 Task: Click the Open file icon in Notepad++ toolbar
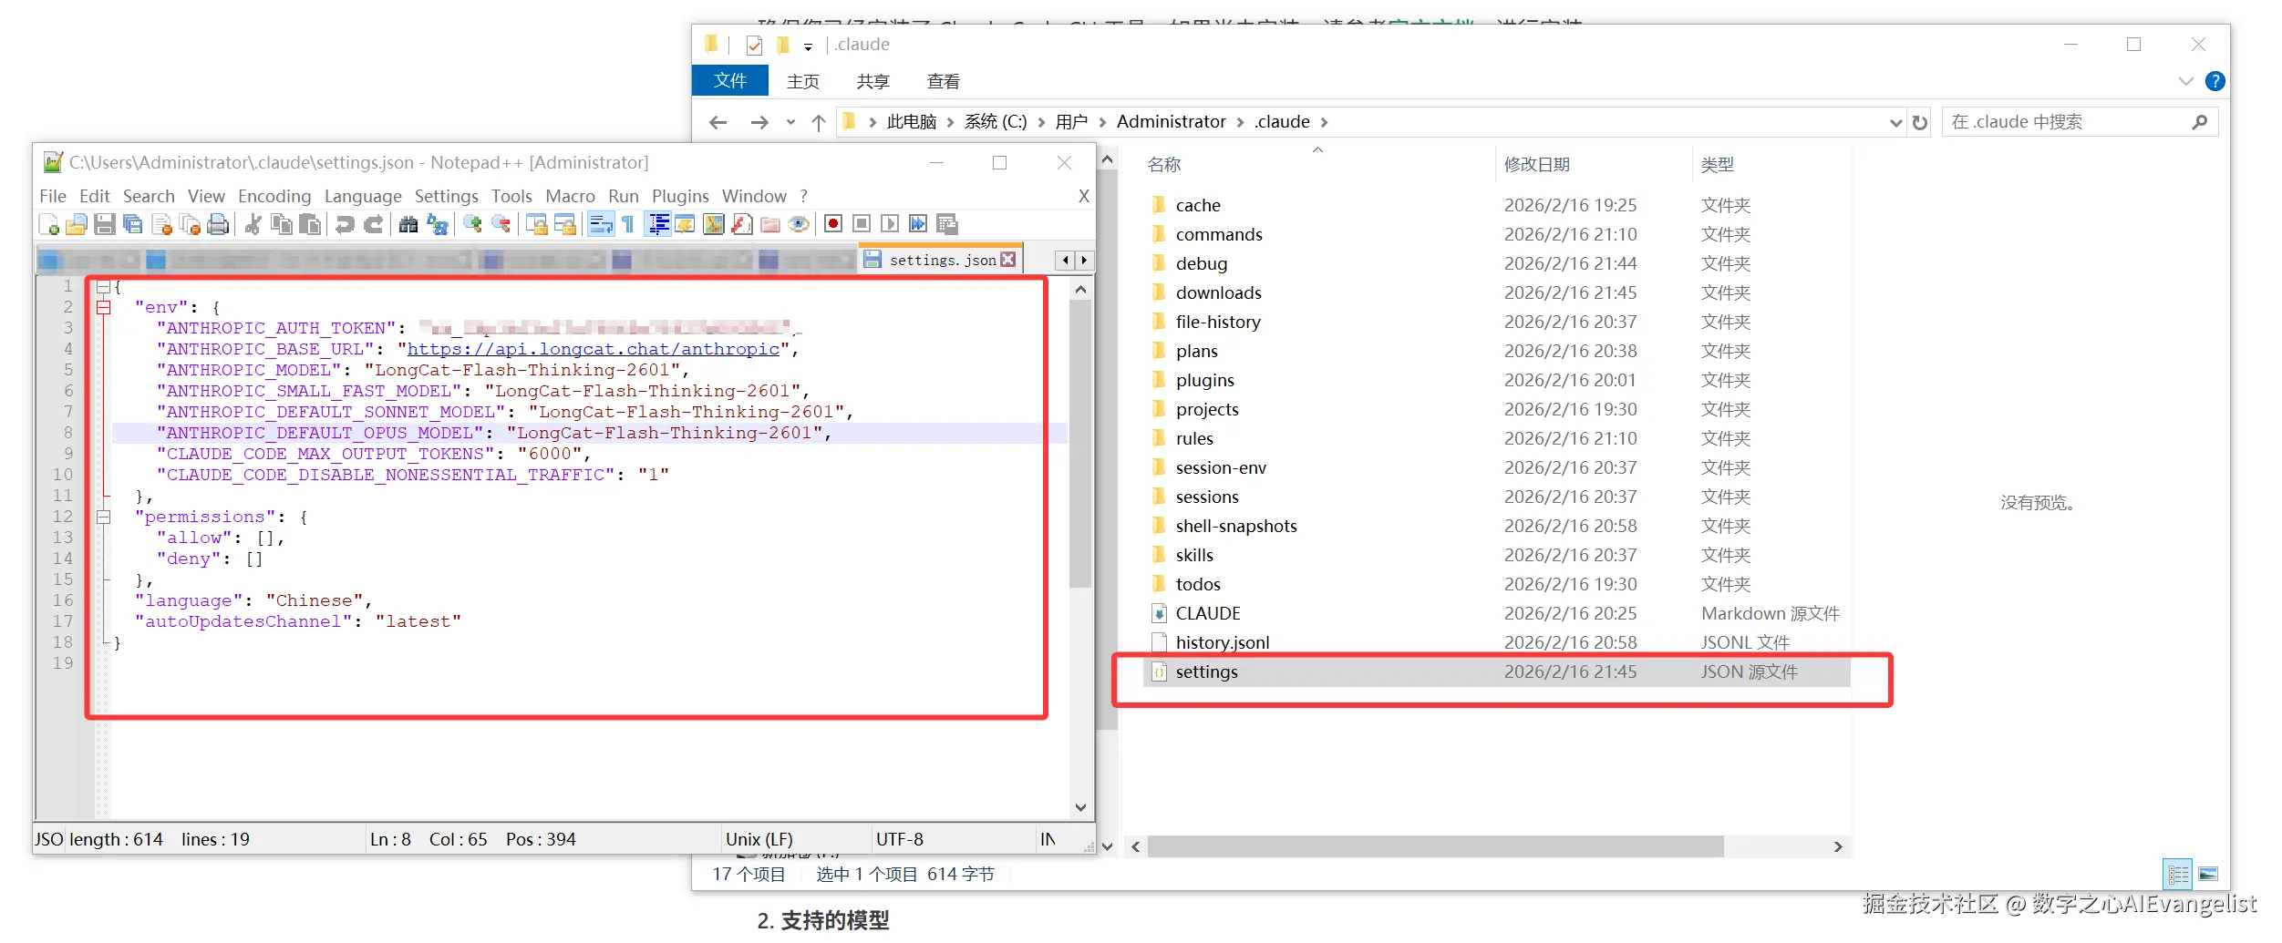point(77,224)
